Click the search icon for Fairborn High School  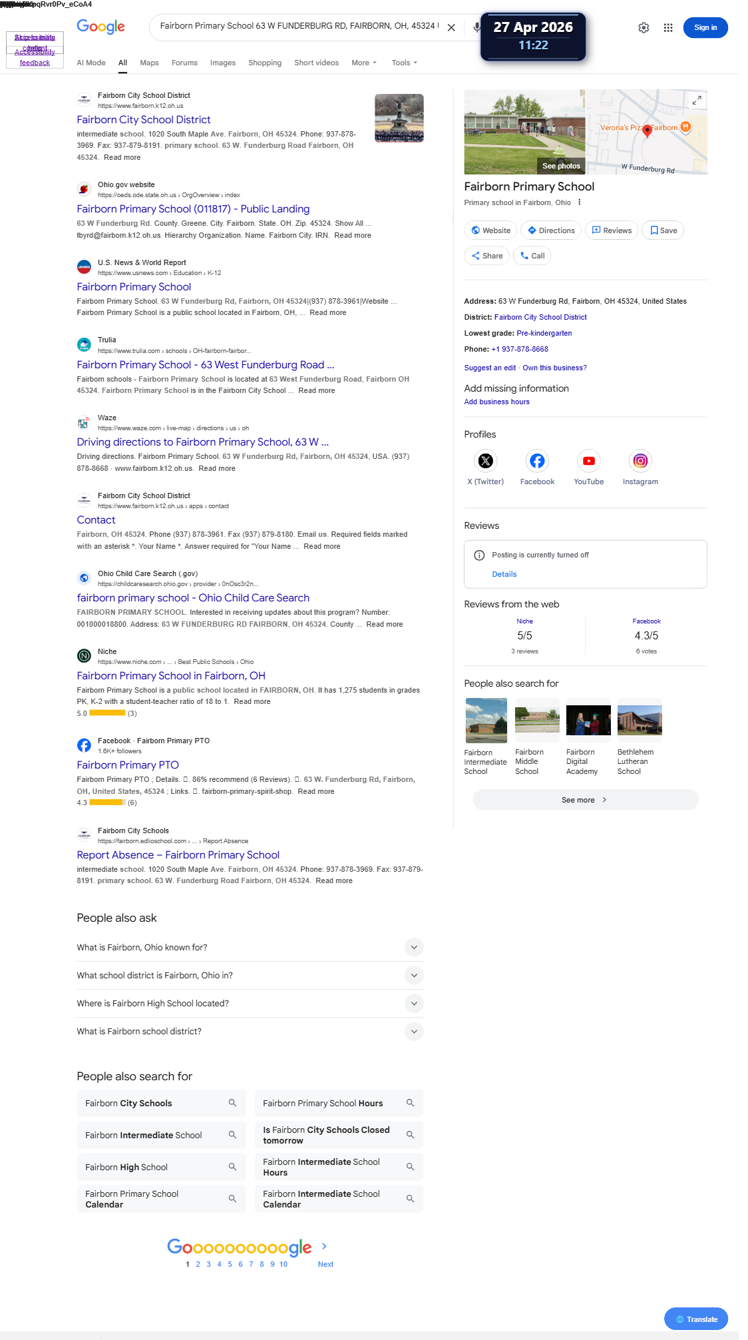point(232,1167)
